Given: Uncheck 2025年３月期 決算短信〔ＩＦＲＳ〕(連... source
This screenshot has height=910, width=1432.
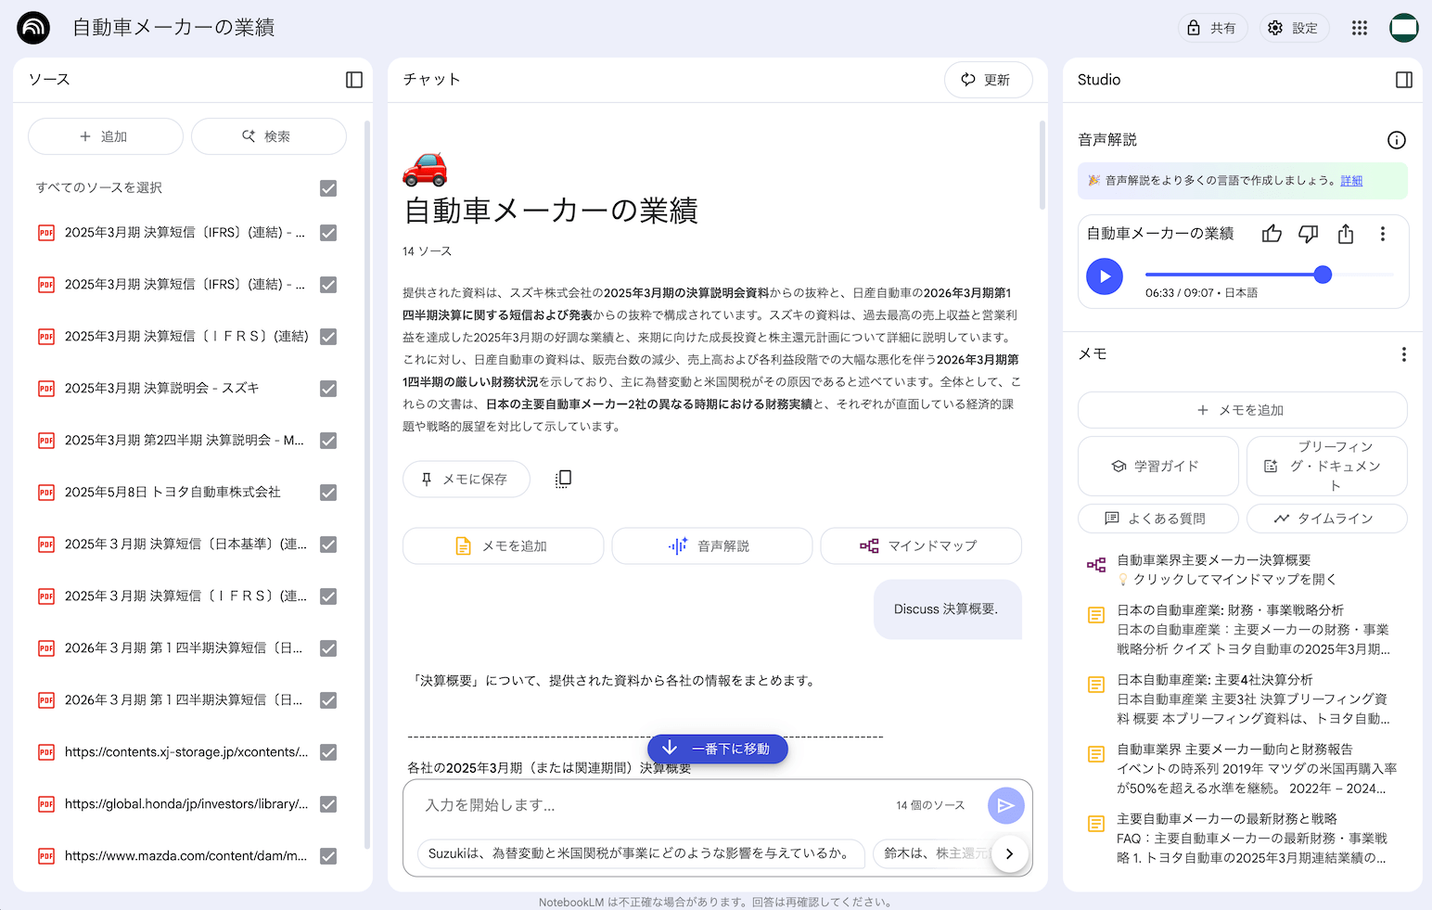Looking at the screenshot, I should tap(328, 596).
